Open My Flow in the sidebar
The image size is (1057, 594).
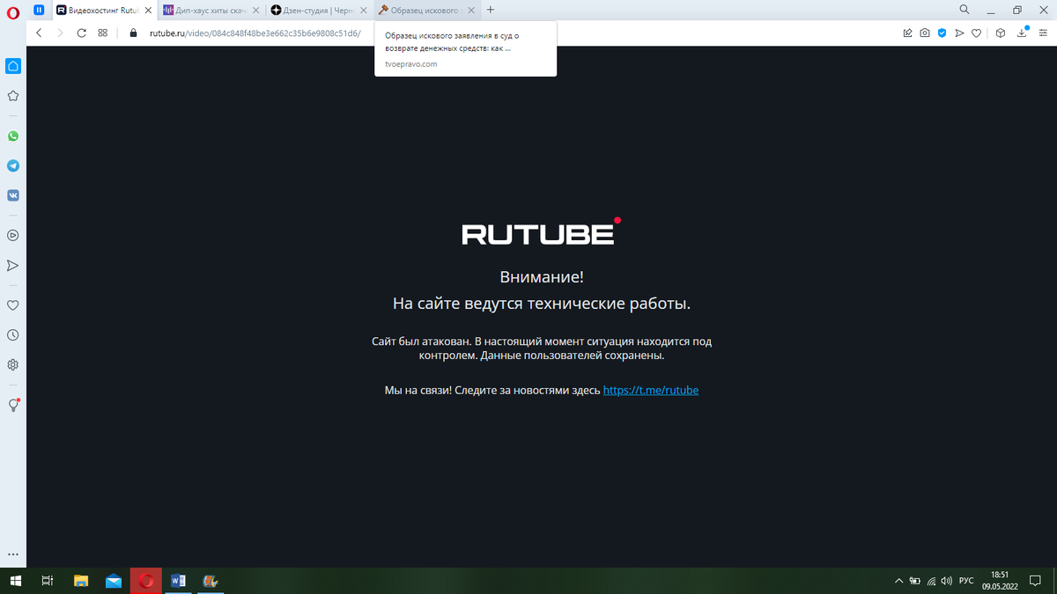pyautogui.click(x=13, y=265)
